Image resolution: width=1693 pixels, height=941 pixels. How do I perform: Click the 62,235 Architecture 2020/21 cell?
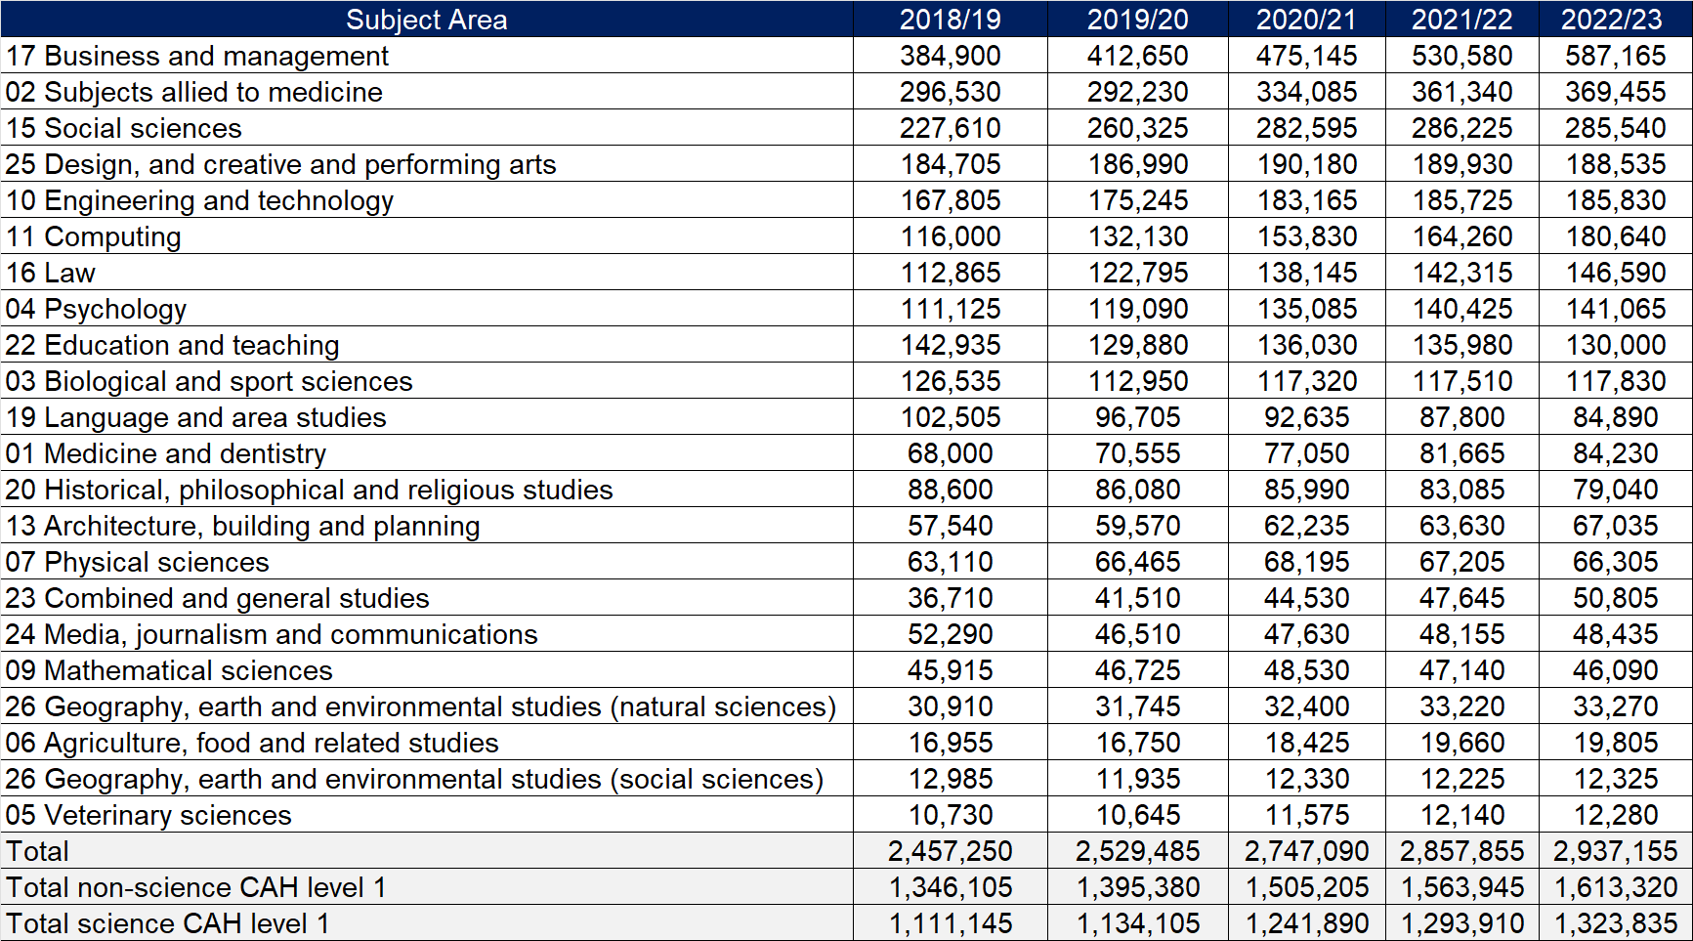(x=1307, y=526)
